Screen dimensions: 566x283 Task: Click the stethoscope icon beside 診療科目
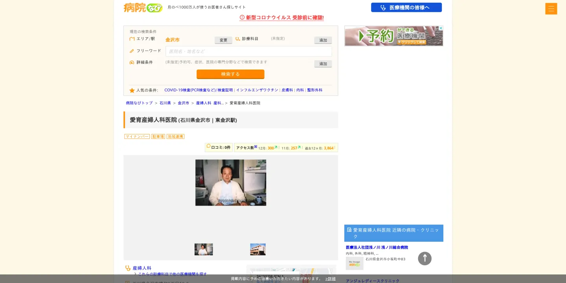[238, 39]
